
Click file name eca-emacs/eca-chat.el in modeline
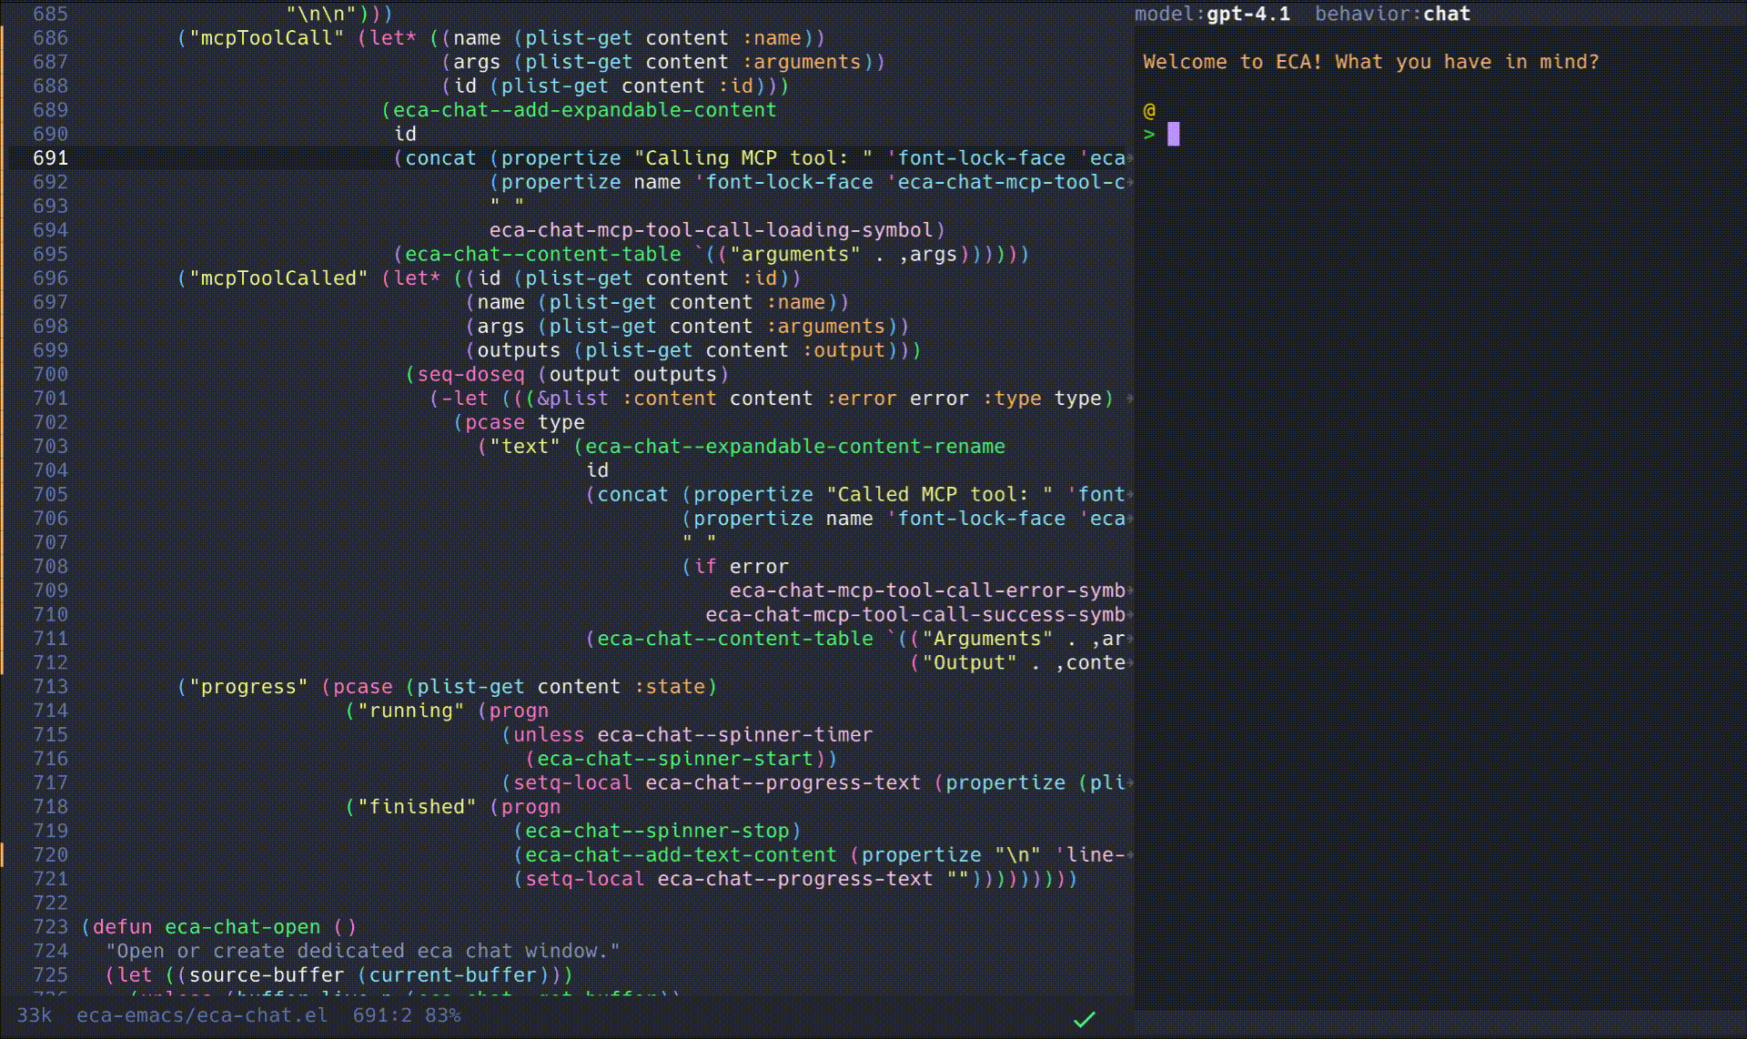click(202, 1015)
